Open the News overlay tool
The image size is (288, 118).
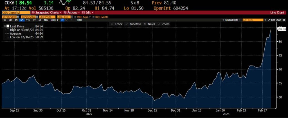point(150,24)
